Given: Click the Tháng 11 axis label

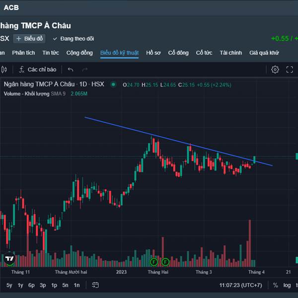Looking at the screenshot, I should click(x=20, y=272).
